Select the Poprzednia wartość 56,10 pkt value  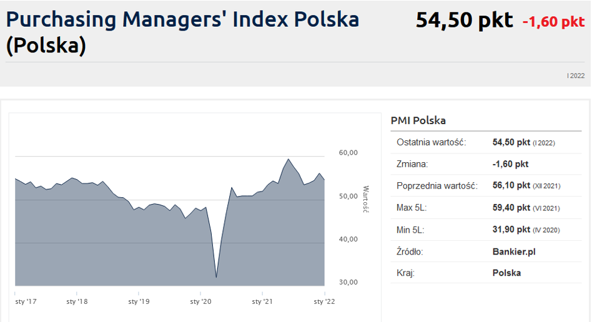point(511,186)
